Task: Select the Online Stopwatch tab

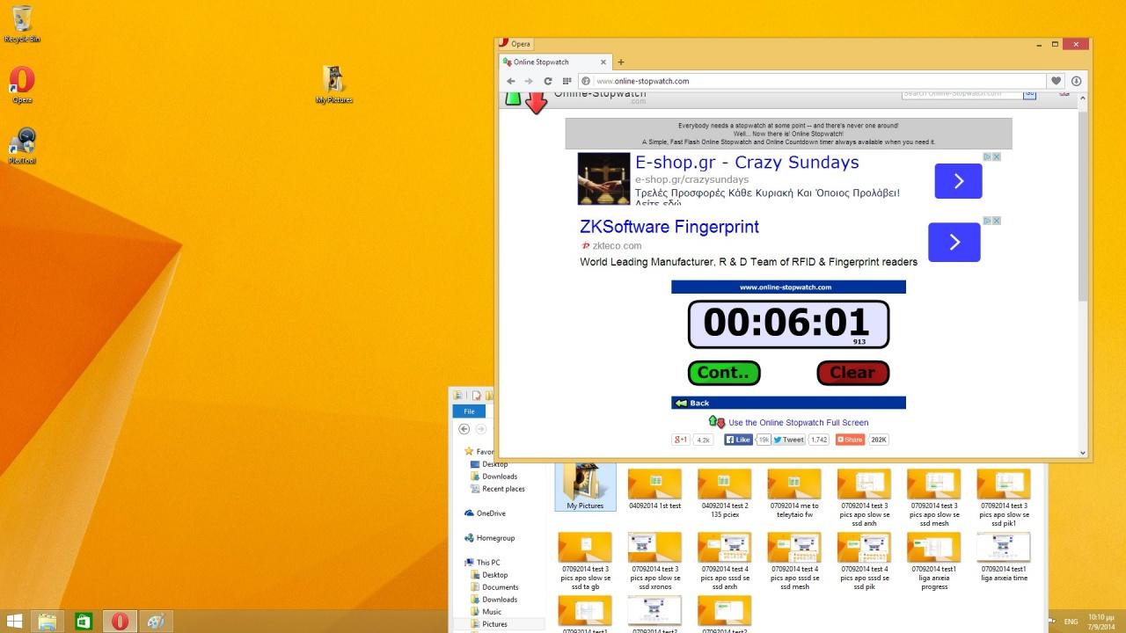Action: pos(555,62)
